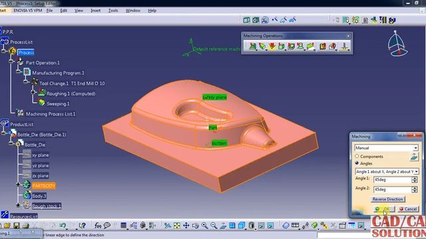The image size is (426, 239).
Task: Open the File menu
Action: tap(49, 11)
